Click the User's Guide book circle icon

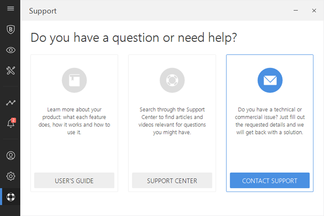(74, 80)
